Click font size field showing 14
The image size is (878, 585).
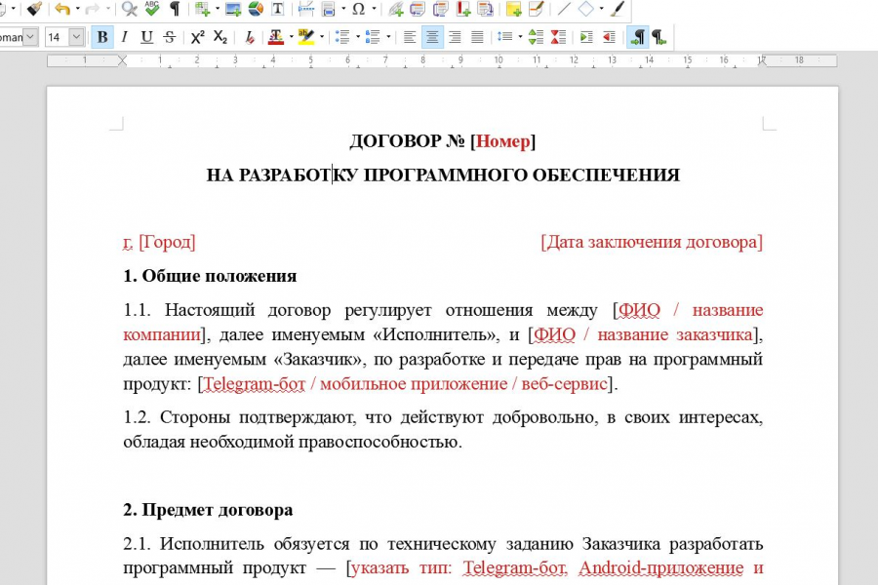[58, 37]
